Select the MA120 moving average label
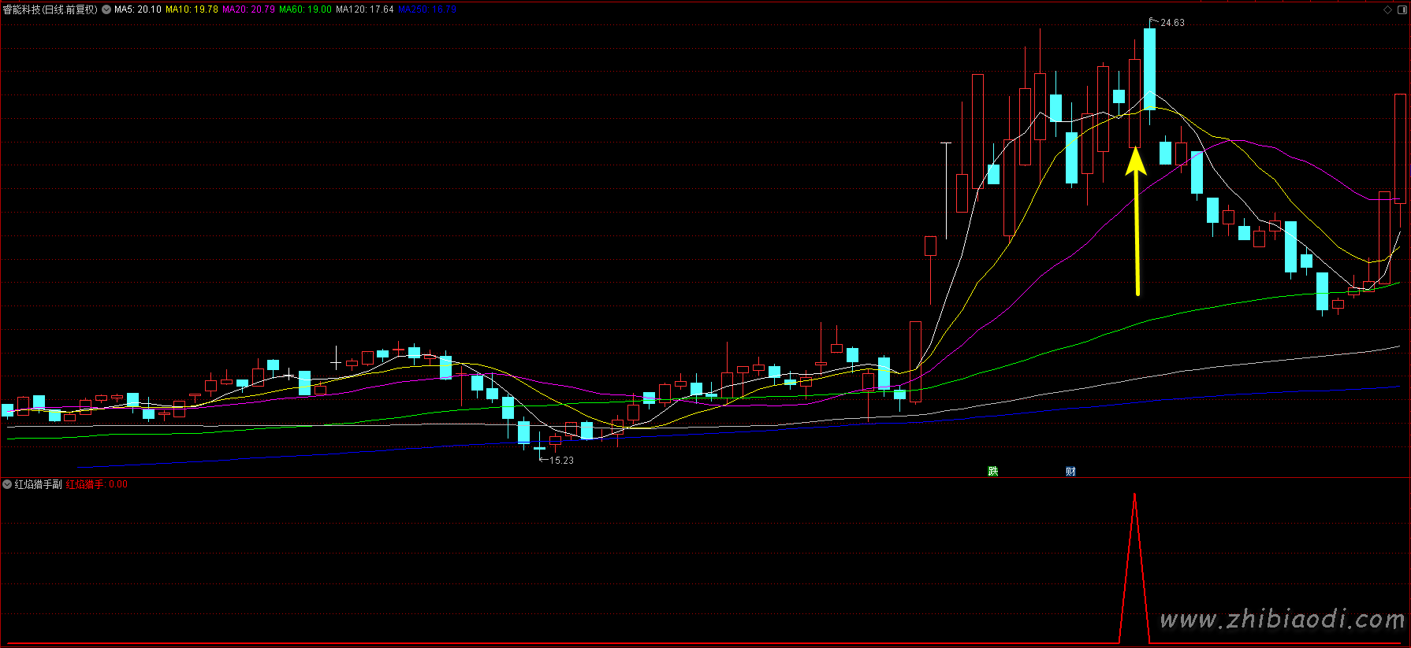 pyautogui.click(x=364, y=9)
